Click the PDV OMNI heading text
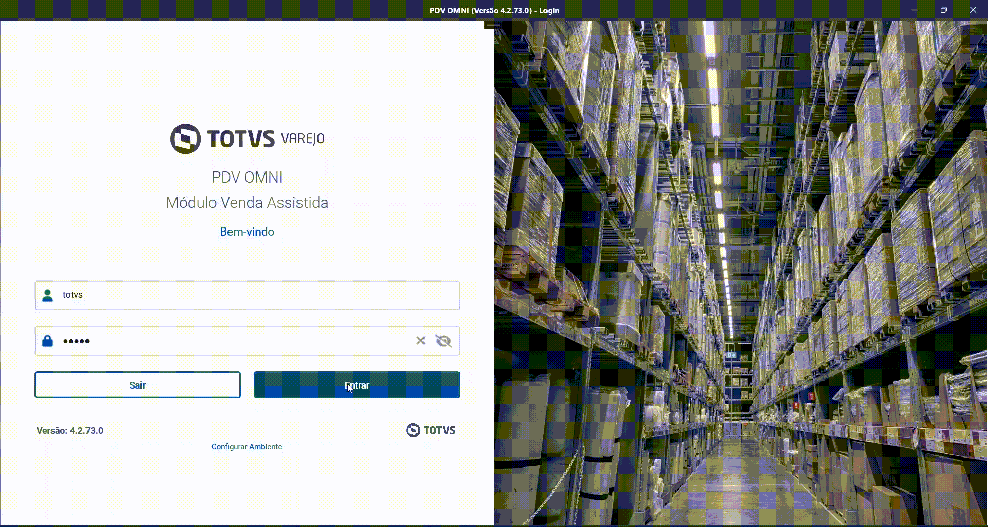The image size is (988, 527). [x=247, y=178]
